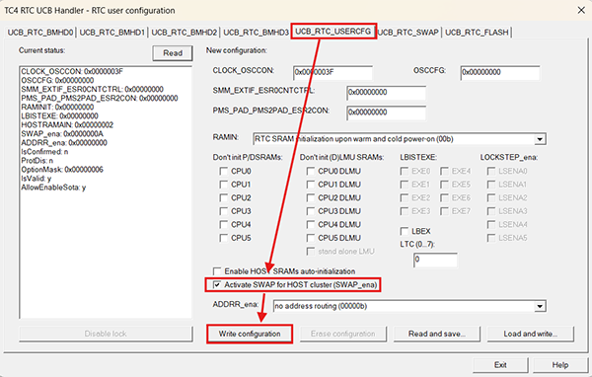Toggle the CPU2 DLMU checkbox
592x377 pixels.
[x=311, y=198]
